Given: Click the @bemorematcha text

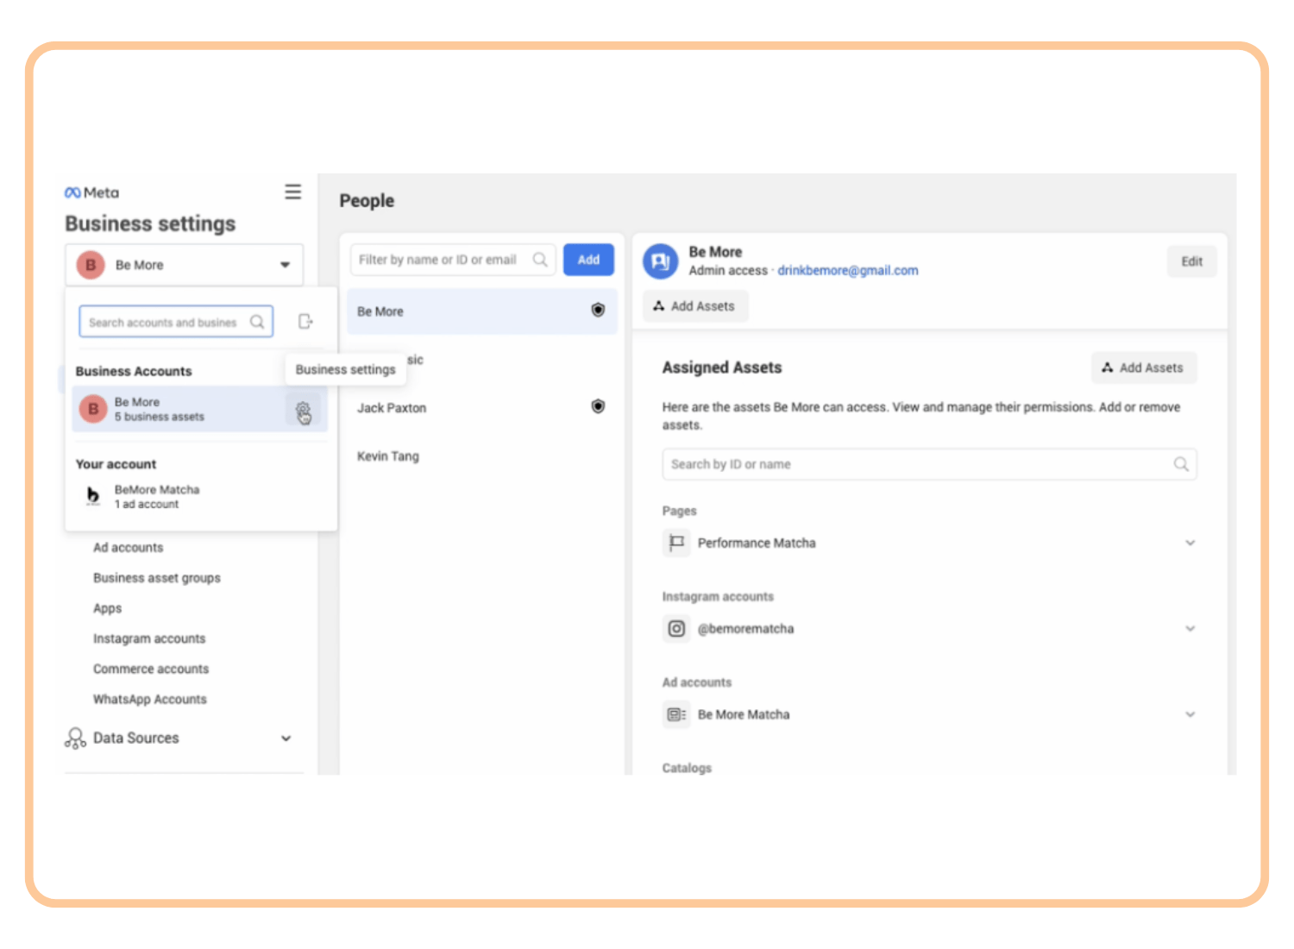Looking at the screenshot, I should coord(745,628).
